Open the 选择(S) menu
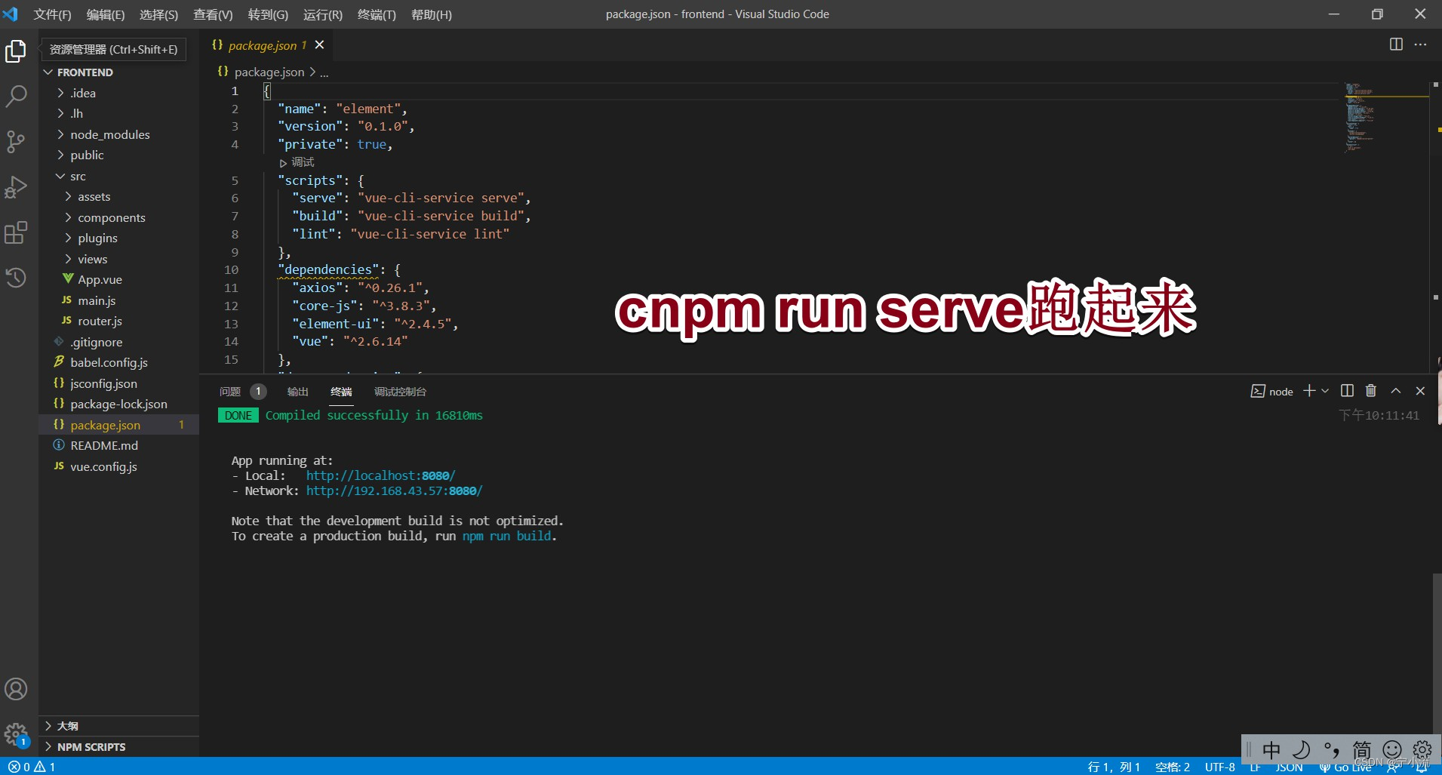The width and height of the screenshot is (1442, 775). (x=158, y=14)
